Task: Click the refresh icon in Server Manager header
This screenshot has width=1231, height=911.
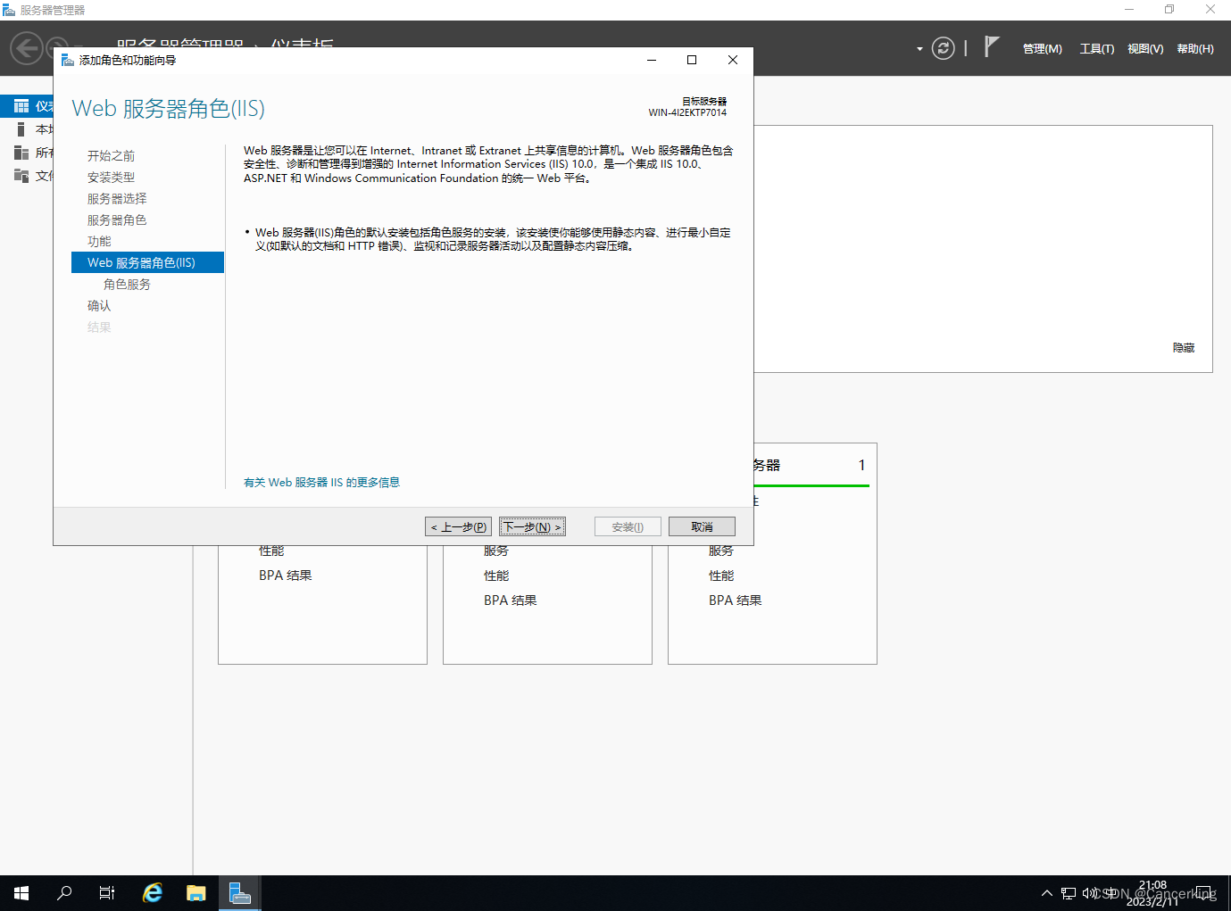Action: pos(943,48)
